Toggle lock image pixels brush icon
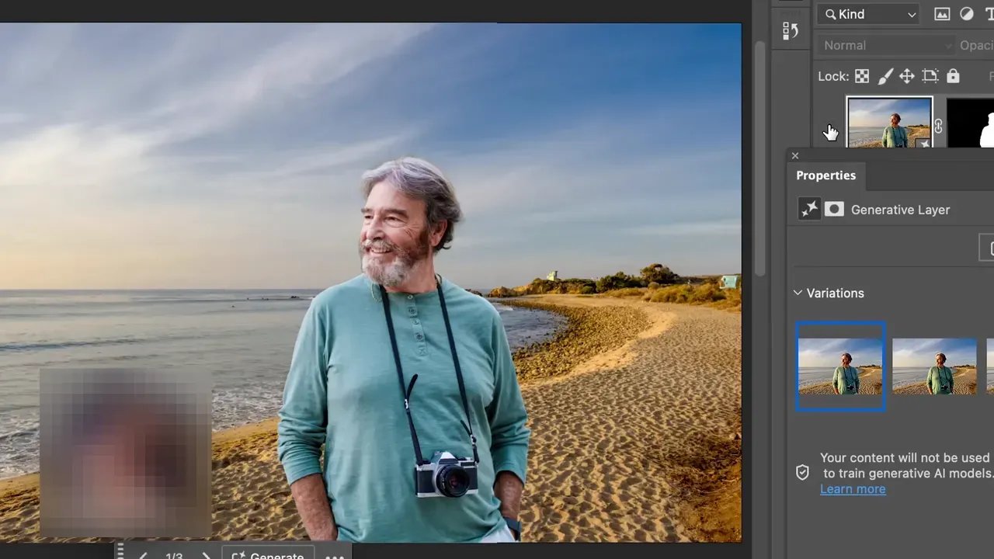 coord(885,76)
